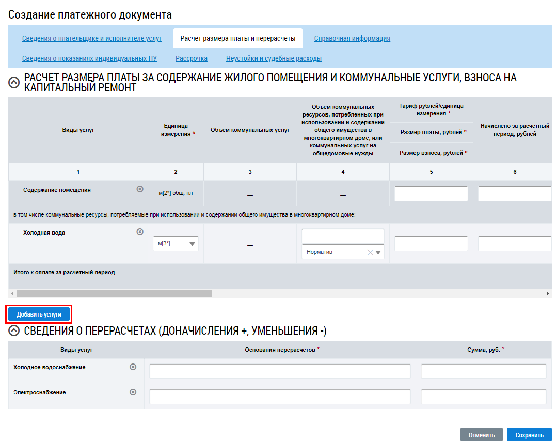Viewport: 557px width, 447px height.
Task: Collapse the Сведения о перерасчетах section
Action: (14, 331)
